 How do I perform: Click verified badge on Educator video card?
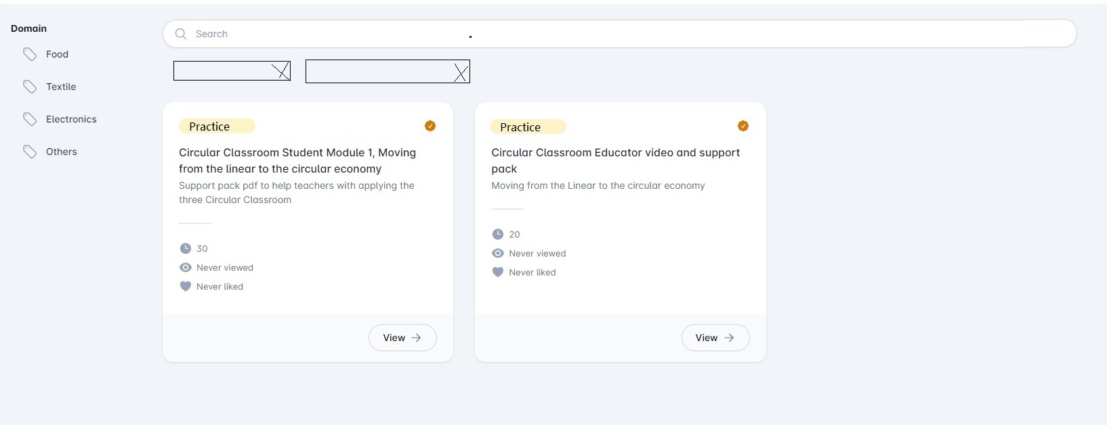coord(743,126)
